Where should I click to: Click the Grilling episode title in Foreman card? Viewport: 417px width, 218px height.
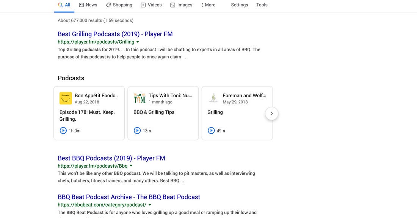(x=215, y=112)
